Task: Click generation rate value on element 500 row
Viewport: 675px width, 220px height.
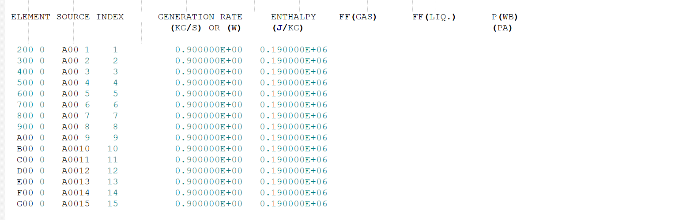Action: (209, 83)
